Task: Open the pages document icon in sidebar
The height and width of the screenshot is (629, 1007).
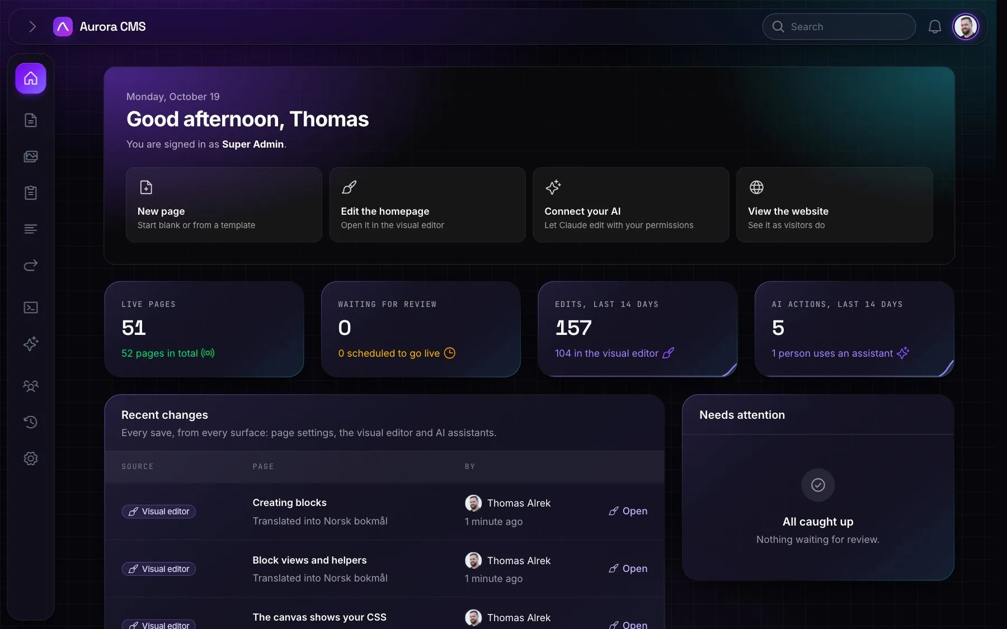Action: (x=31, y=120)
